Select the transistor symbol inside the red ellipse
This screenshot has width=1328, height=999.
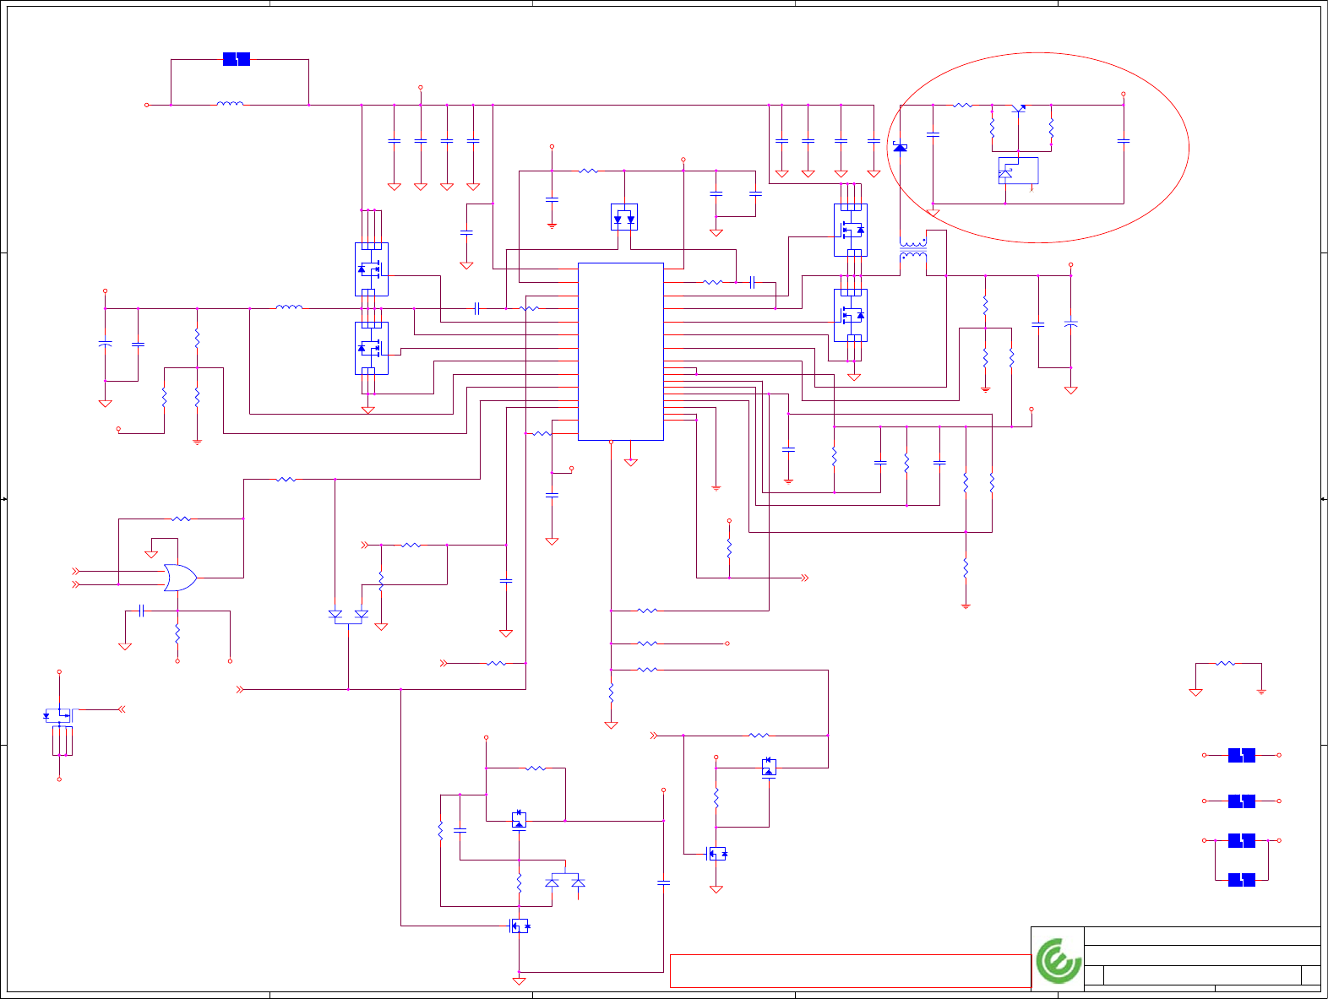pos(1019,107)
